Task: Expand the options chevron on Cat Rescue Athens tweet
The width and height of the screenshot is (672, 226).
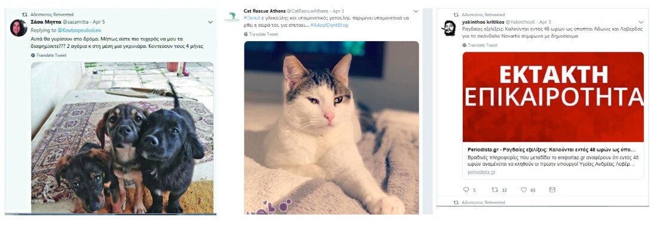Action: [416, 11]
